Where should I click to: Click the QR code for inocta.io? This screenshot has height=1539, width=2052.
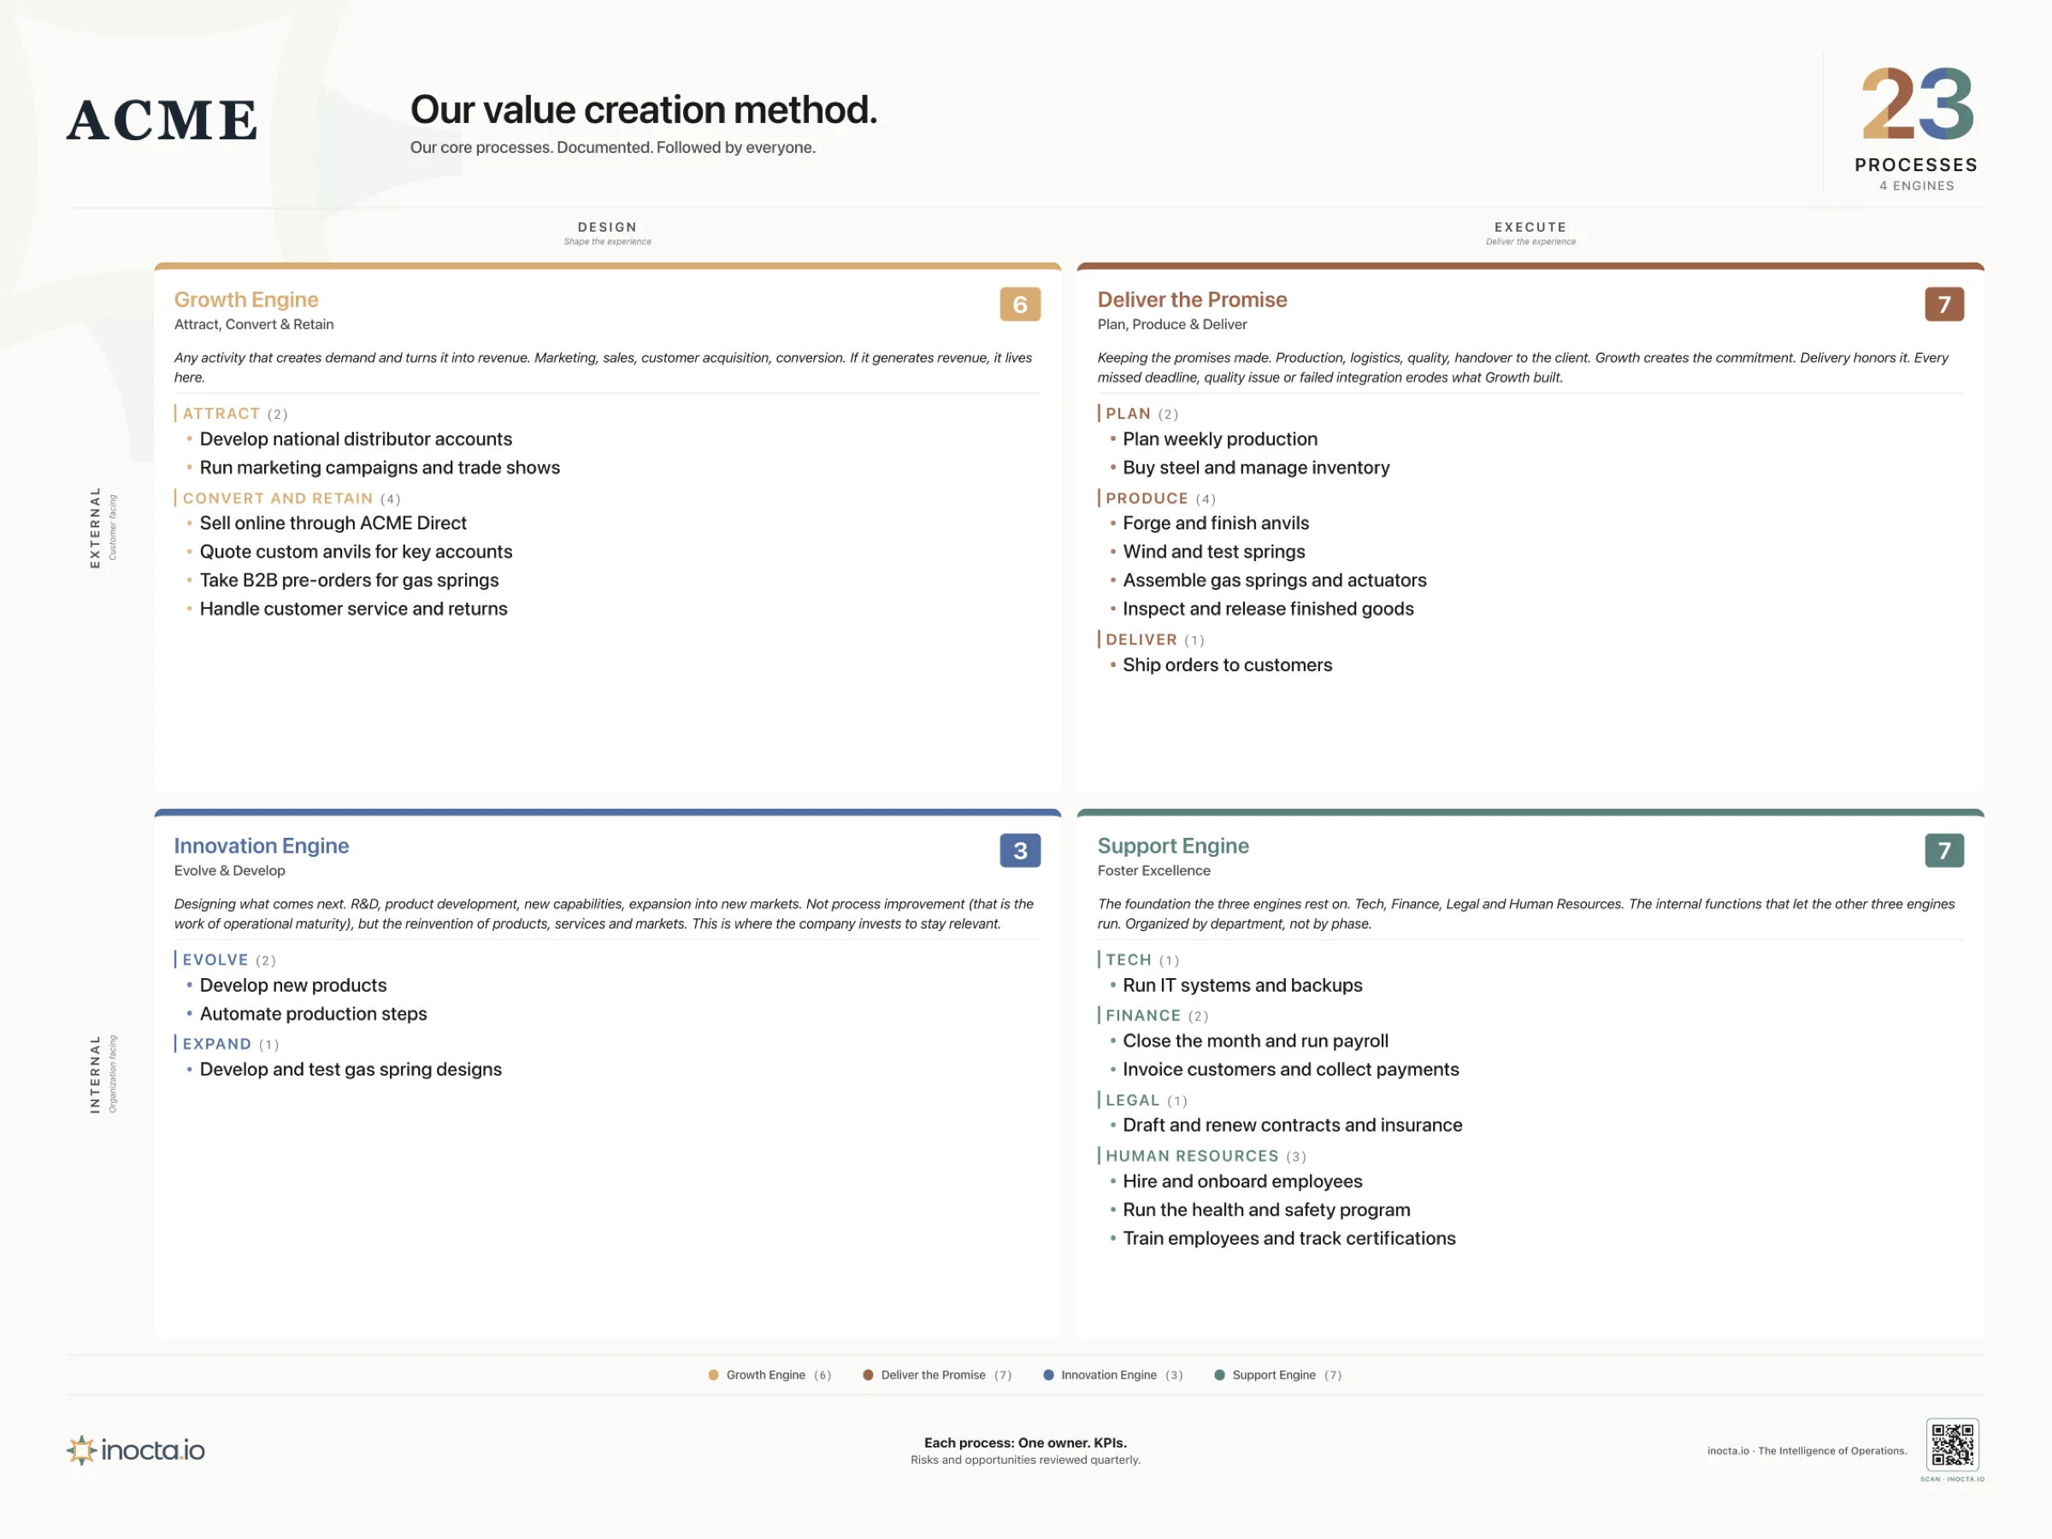(x=1952, y=1443)
